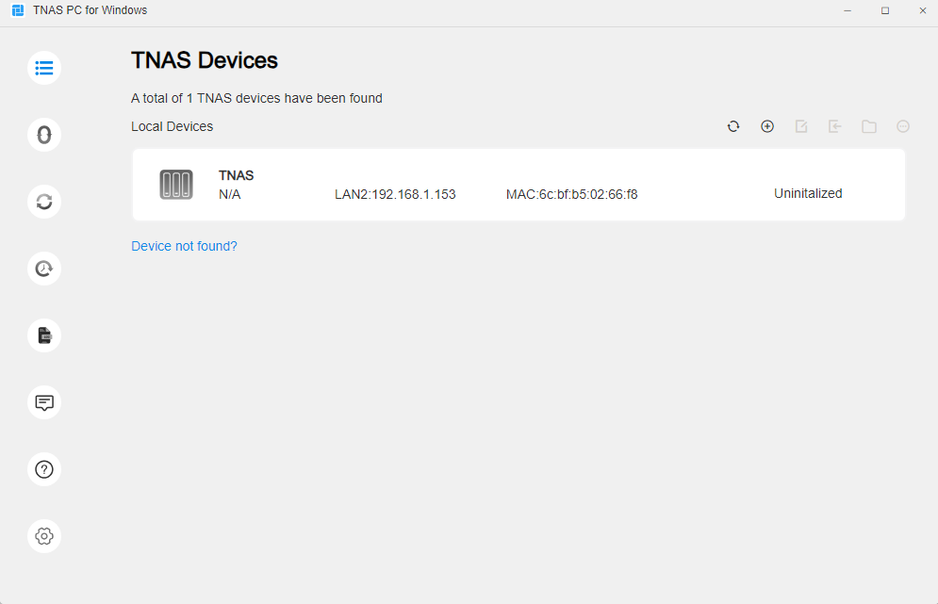Viewport: 938px width, 604px height.
Task: Click the edit pencil toolbar icon
Action: 801,126
